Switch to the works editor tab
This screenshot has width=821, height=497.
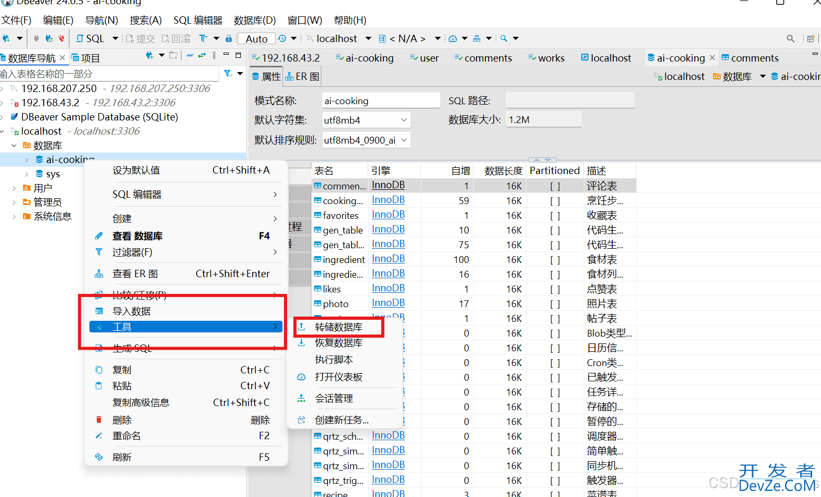tap(546, 58)
